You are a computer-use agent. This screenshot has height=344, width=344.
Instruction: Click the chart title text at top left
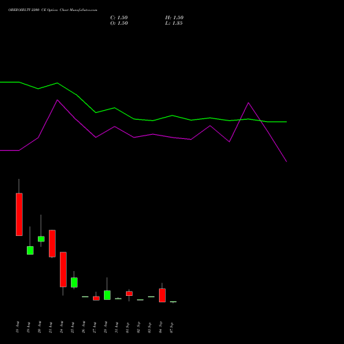pos(53,10)
